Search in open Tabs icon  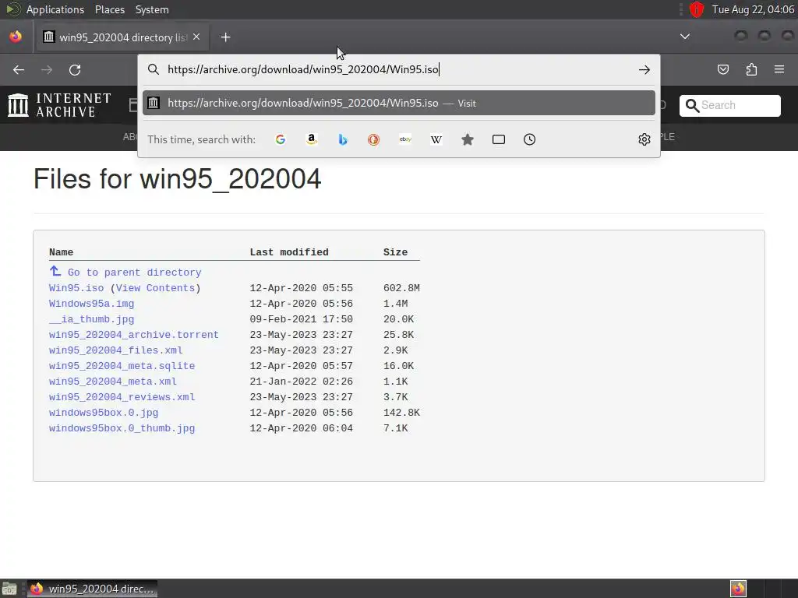pos(499,139)
